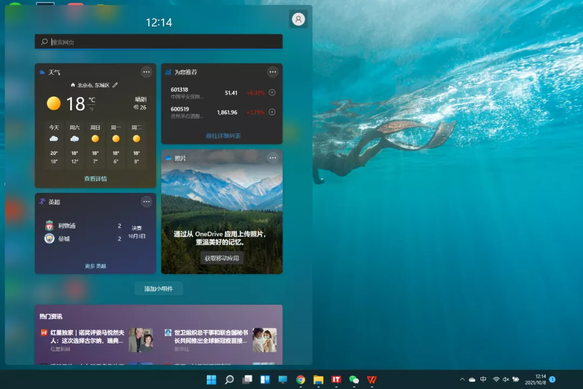Click 获取移动应用 button in Photos widget

[222, 258]
